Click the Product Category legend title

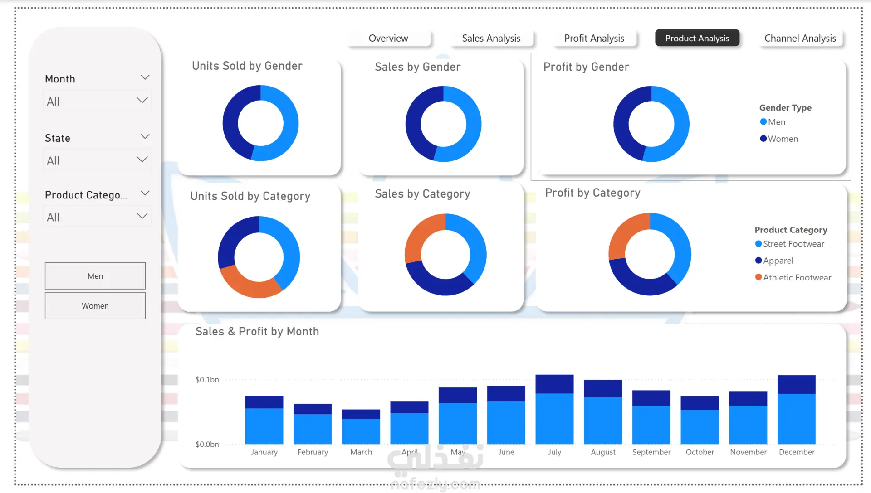pos(791,230)
